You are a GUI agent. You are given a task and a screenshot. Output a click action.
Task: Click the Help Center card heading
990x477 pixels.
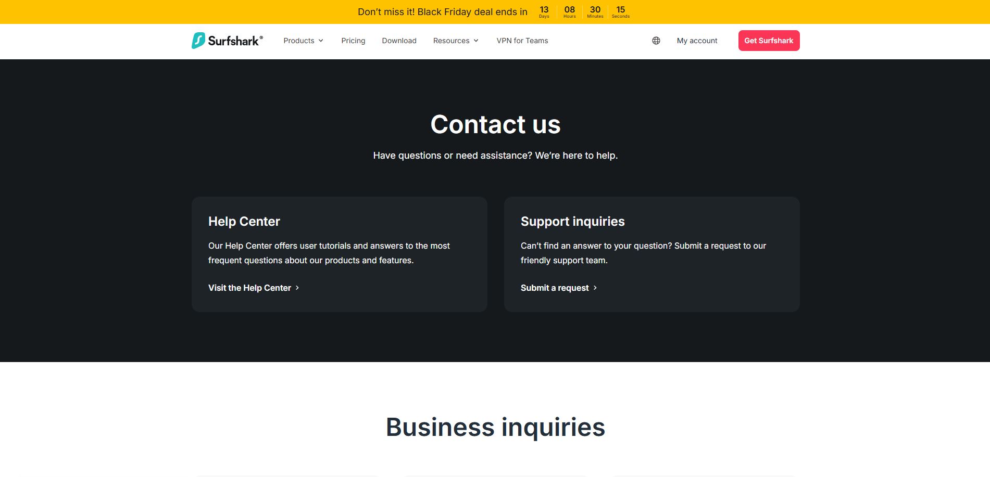(244, 222)
